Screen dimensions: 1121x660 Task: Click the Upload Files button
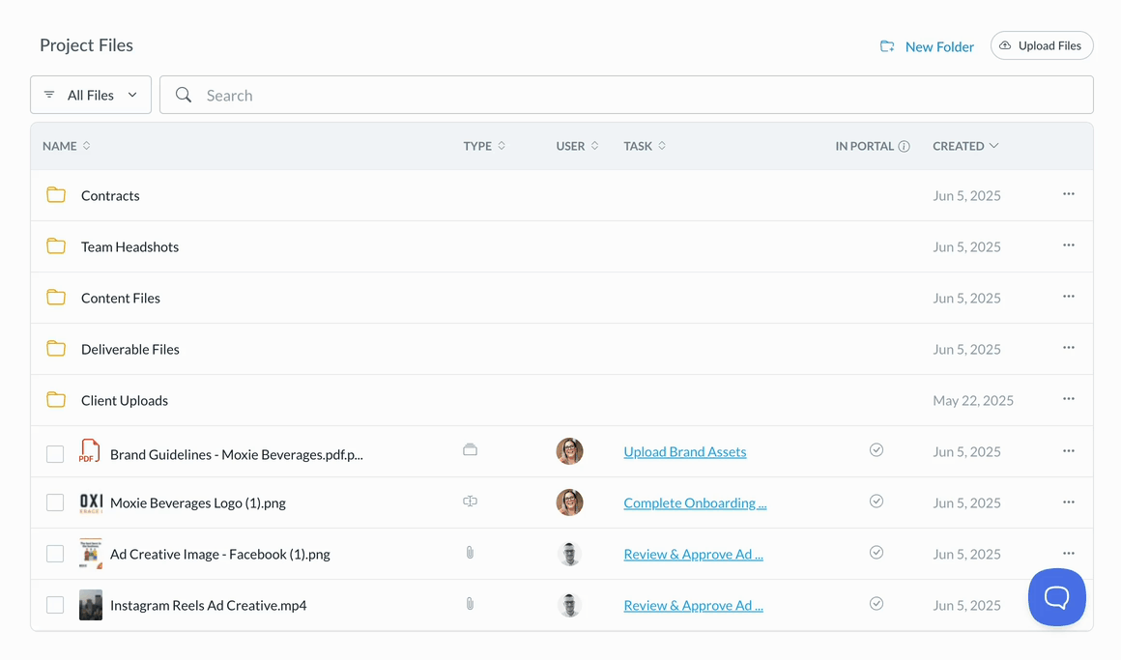pyautogui.click(x=1041, y=45)
